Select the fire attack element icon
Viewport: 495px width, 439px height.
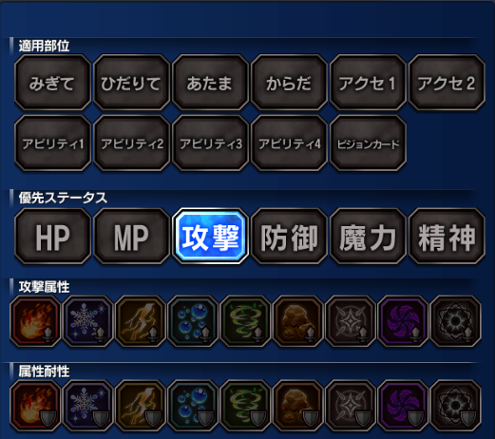click(x=35, y=321)
